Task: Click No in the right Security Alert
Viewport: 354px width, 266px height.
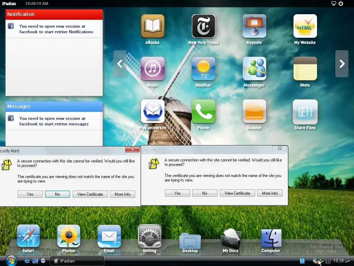Action: [x=205, y=193]
